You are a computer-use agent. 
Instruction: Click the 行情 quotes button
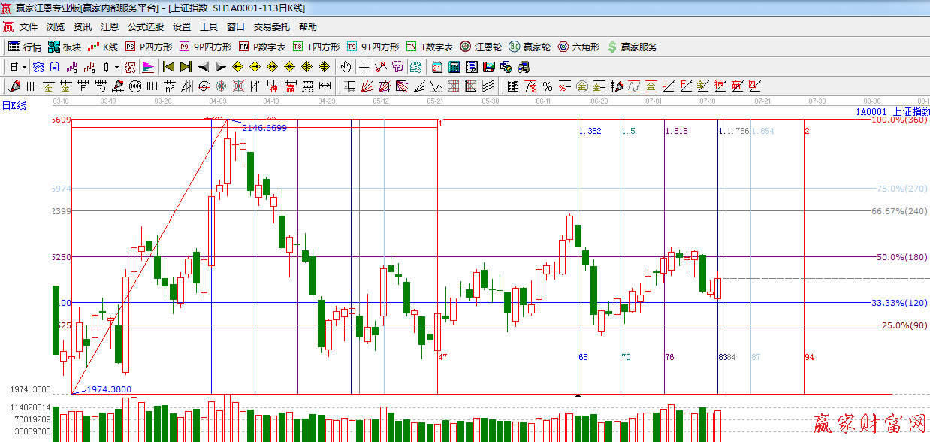tap(25, 47)
